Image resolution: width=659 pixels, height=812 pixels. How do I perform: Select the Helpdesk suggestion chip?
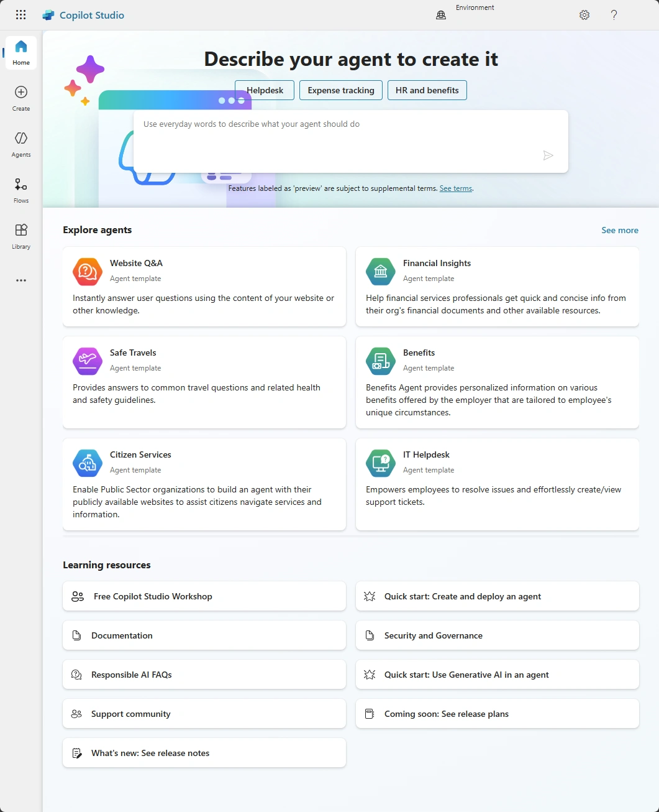point(265,90)
